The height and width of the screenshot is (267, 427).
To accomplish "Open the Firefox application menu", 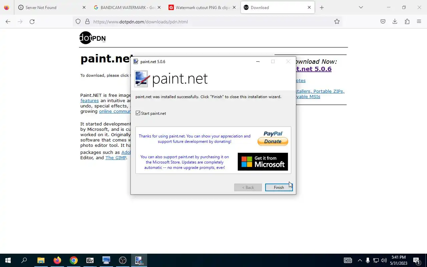I will coord(419,22).
